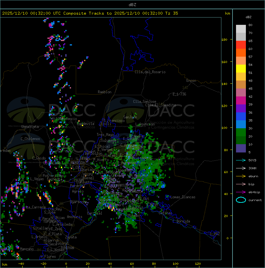Screen dimensions: 265x268
Task: Click the 'C_Guido' place label
Action: (39, 158)
